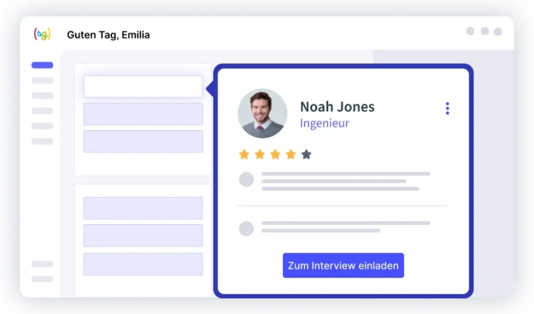This screenshot has width=534, height=314.
Task: Select the highlighted blue sidebar item
Action: (42, 65)
